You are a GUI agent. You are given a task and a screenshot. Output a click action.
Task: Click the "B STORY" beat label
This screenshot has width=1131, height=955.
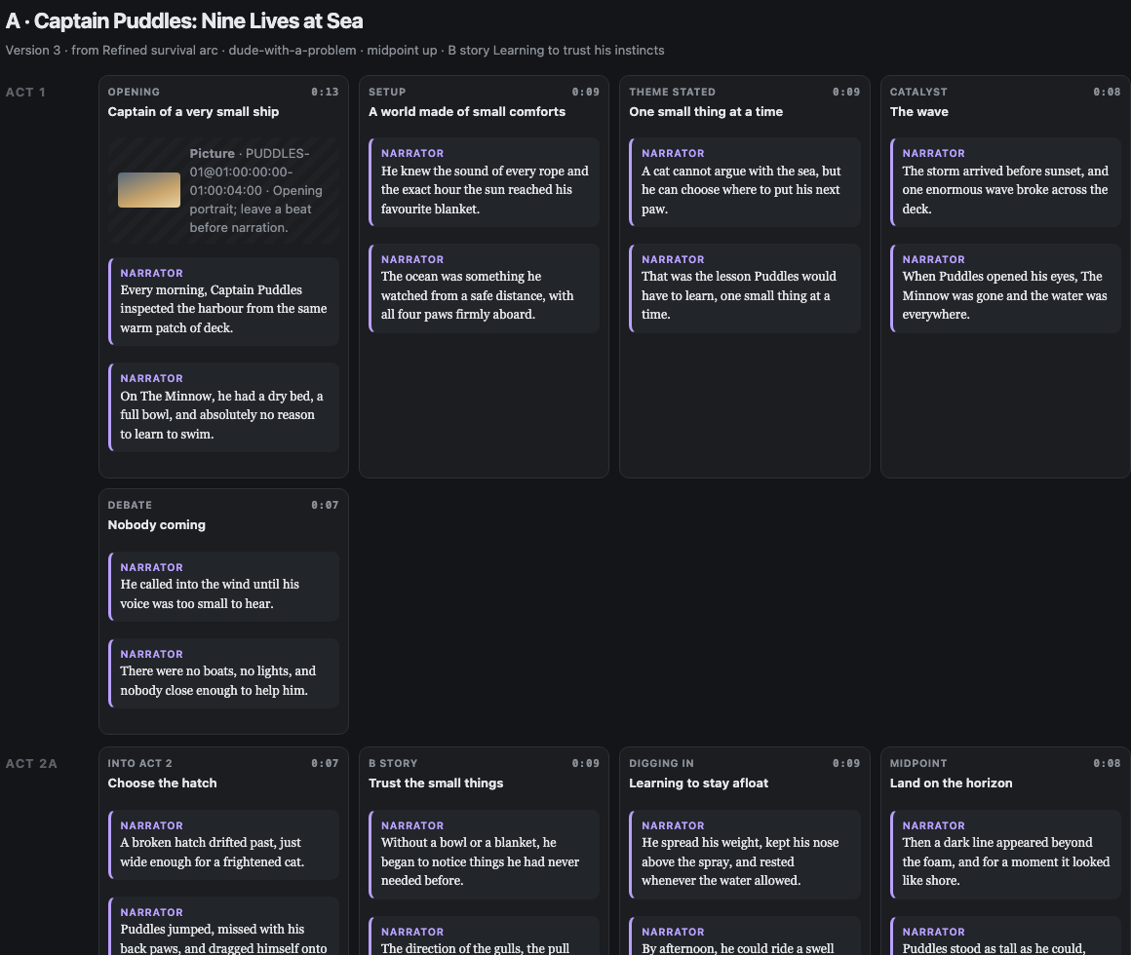pyautogui.click(x=393, y=763)
